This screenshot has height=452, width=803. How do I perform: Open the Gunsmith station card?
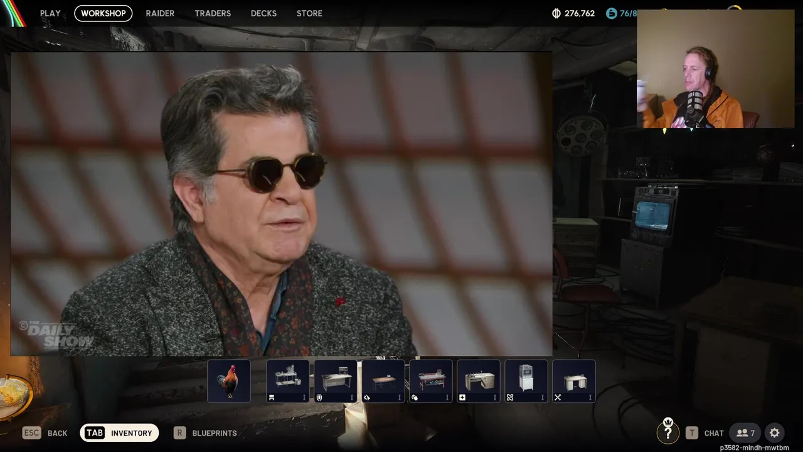(383, 381)
